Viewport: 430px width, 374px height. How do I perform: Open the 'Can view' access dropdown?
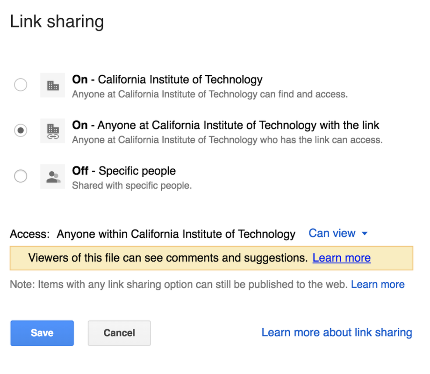coord(332,233)
